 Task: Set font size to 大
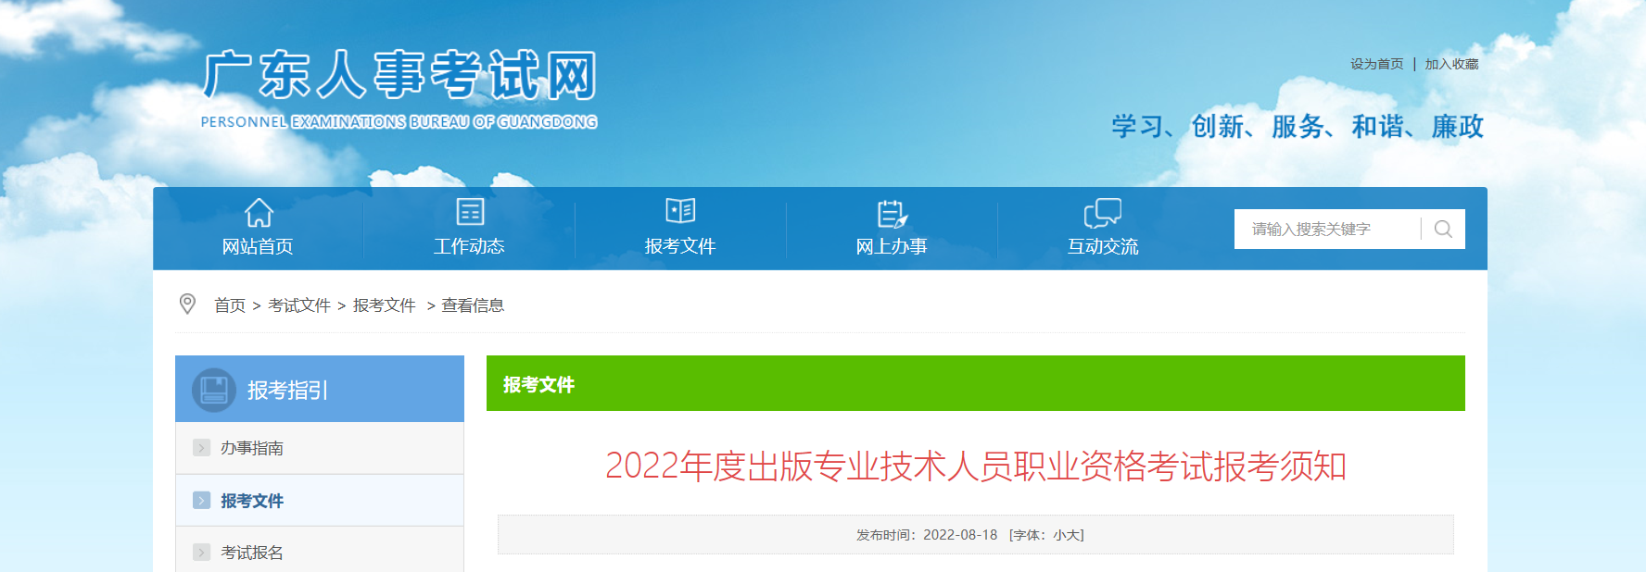pyautogui.click(x=1072, y=535)
